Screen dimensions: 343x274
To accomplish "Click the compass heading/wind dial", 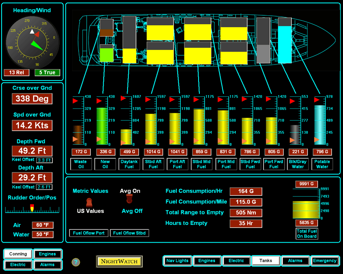I will (x=32, y=43).
